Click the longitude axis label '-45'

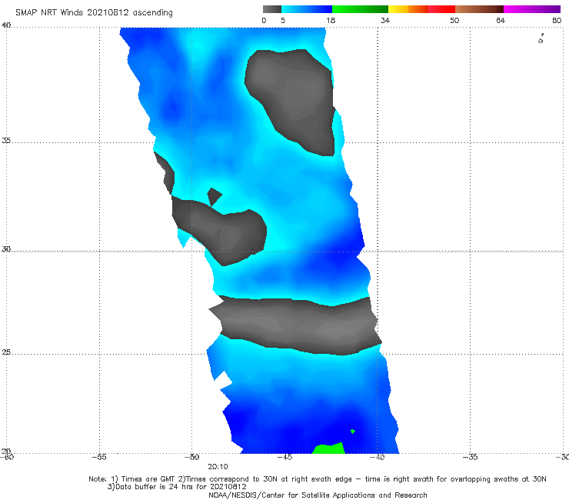pos(284,457)
